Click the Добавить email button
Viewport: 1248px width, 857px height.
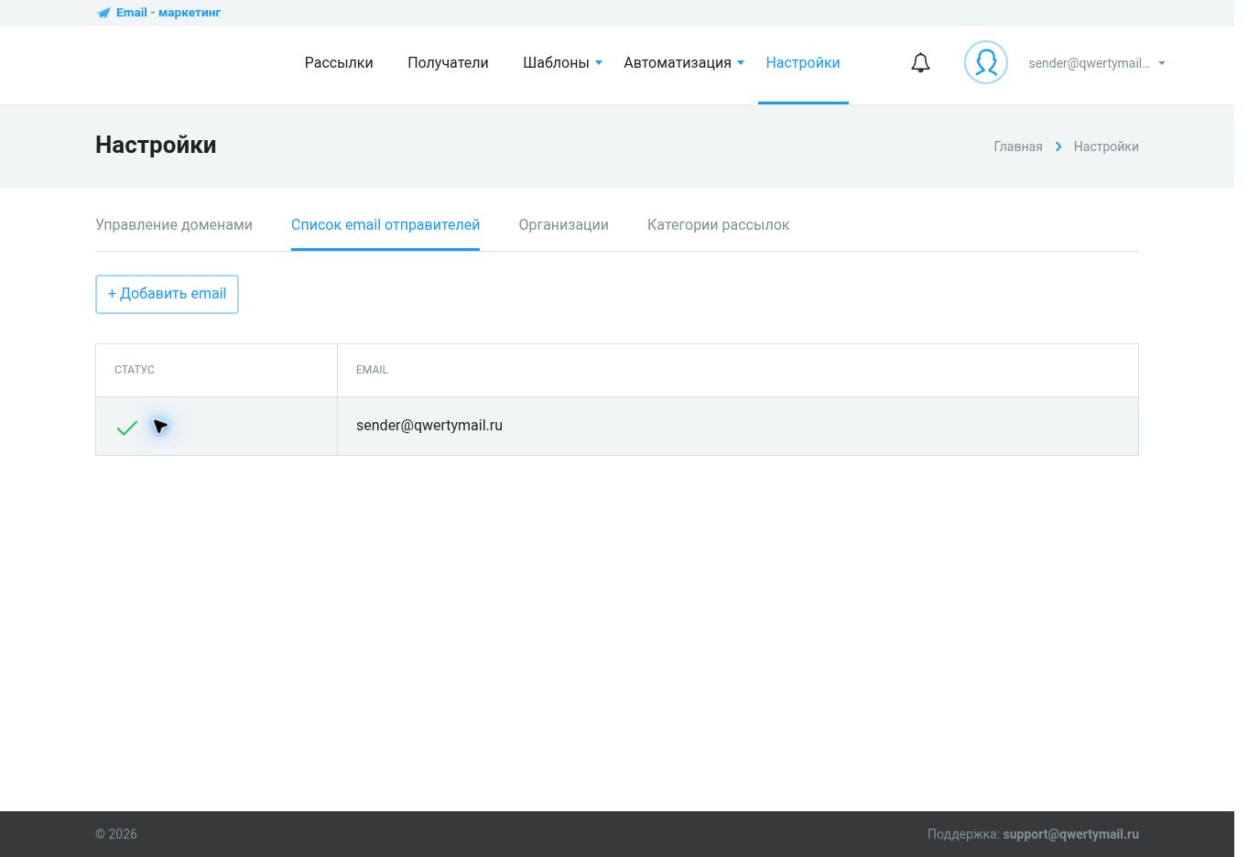pyautogui.click(x=167, y=294)
